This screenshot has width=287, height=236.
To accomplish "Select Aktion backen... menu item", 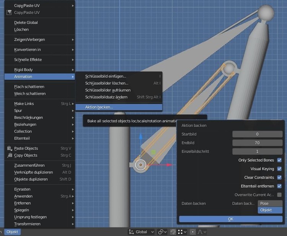I will point(119,107).
